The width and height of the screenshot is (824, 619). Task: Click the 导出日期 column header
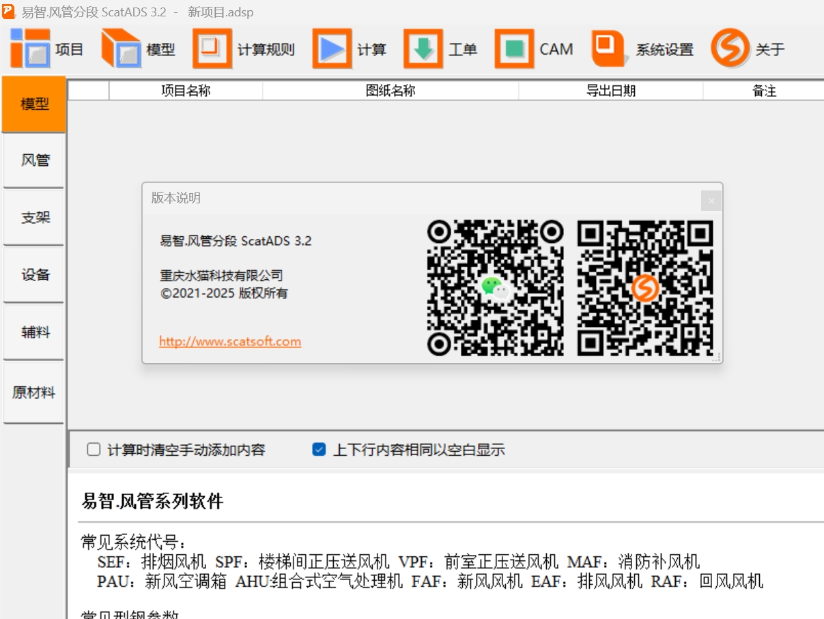[x=610, y=91]
